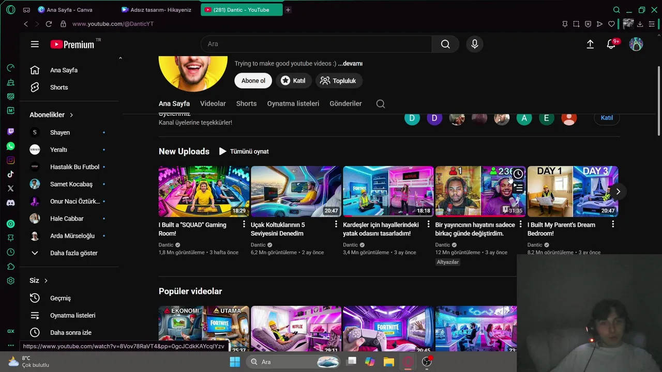Open the upload/create video icon
Image resolution: width=662 pixels, height=372 pixels.
point(590,44)
